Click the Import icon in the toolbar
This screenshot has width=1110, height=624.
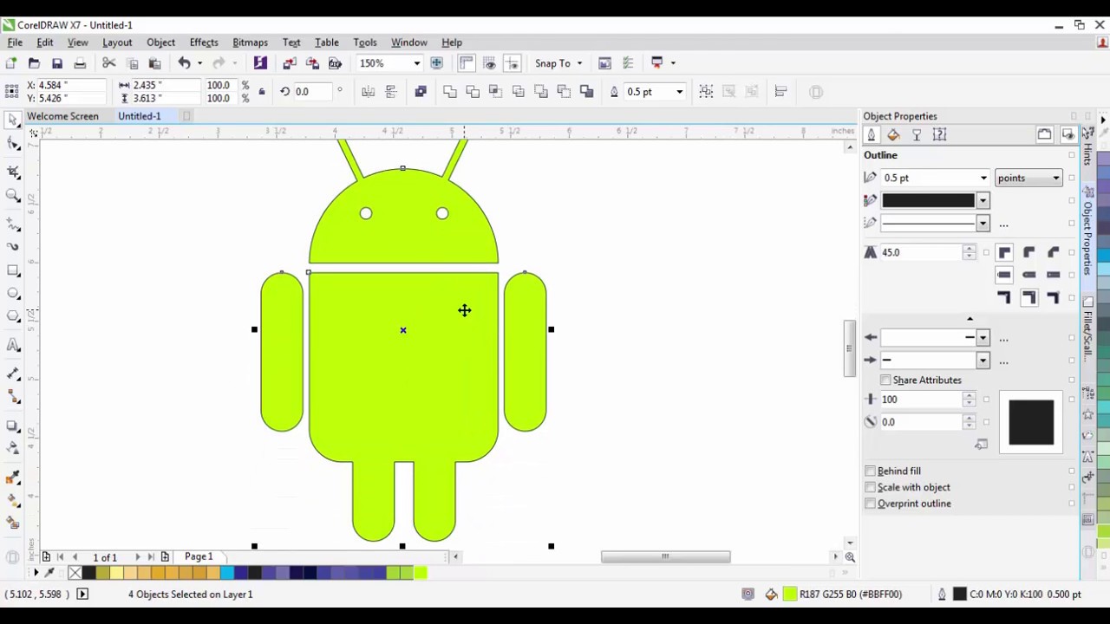pyautogui.click(x=290, y=63)
